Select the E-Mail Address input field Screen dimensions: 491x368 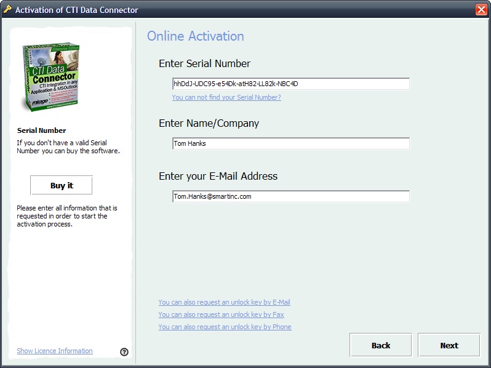tap(290, 196)
